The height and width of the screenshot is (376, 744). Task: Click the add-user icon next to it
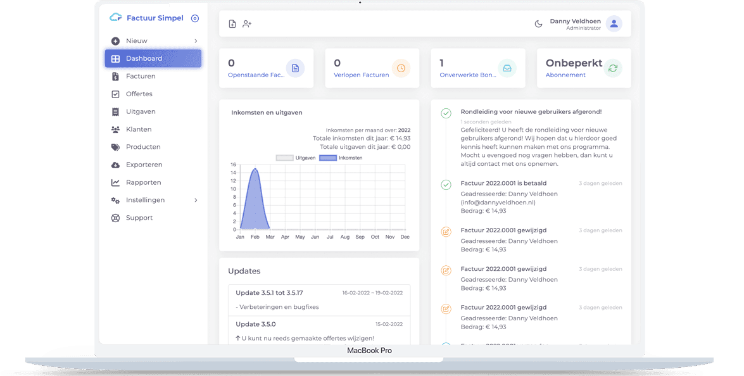(247, 23)
